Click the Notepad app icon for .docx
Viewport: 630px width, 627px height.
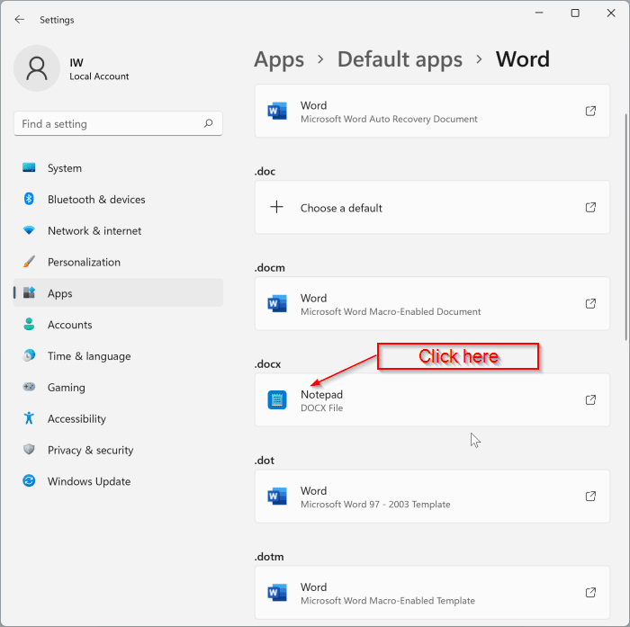(x=277, y=400)
